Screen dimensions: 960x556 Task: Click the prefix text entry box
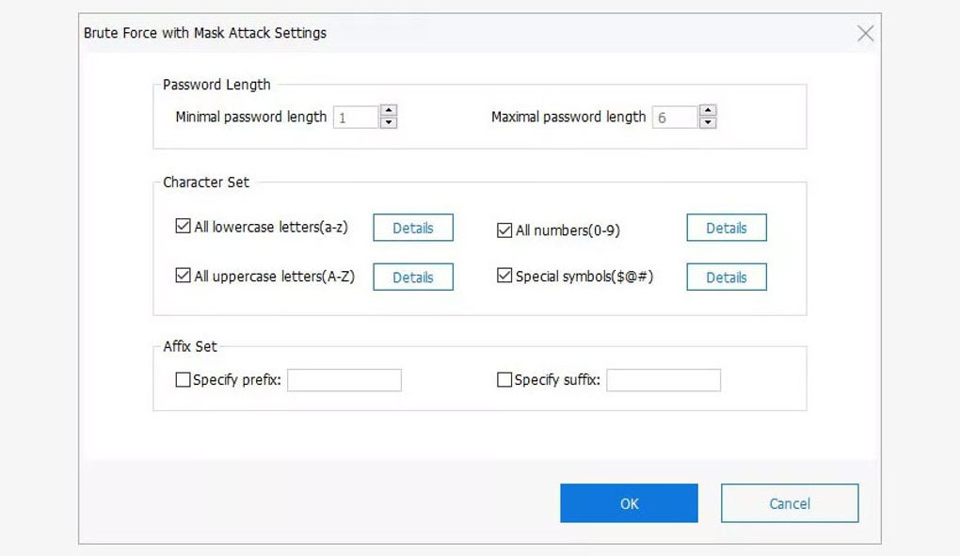[344, 379]
